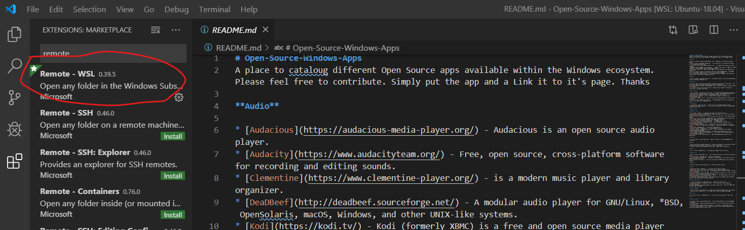Screen dimensions: 745x230
Task: Open the File menu
Action: pyautogui.click(x=32, y=9)
